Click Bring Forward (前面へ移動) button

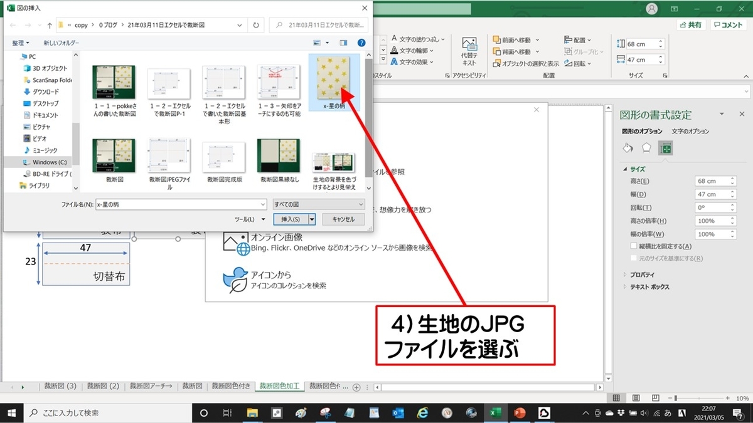[516, 40]
